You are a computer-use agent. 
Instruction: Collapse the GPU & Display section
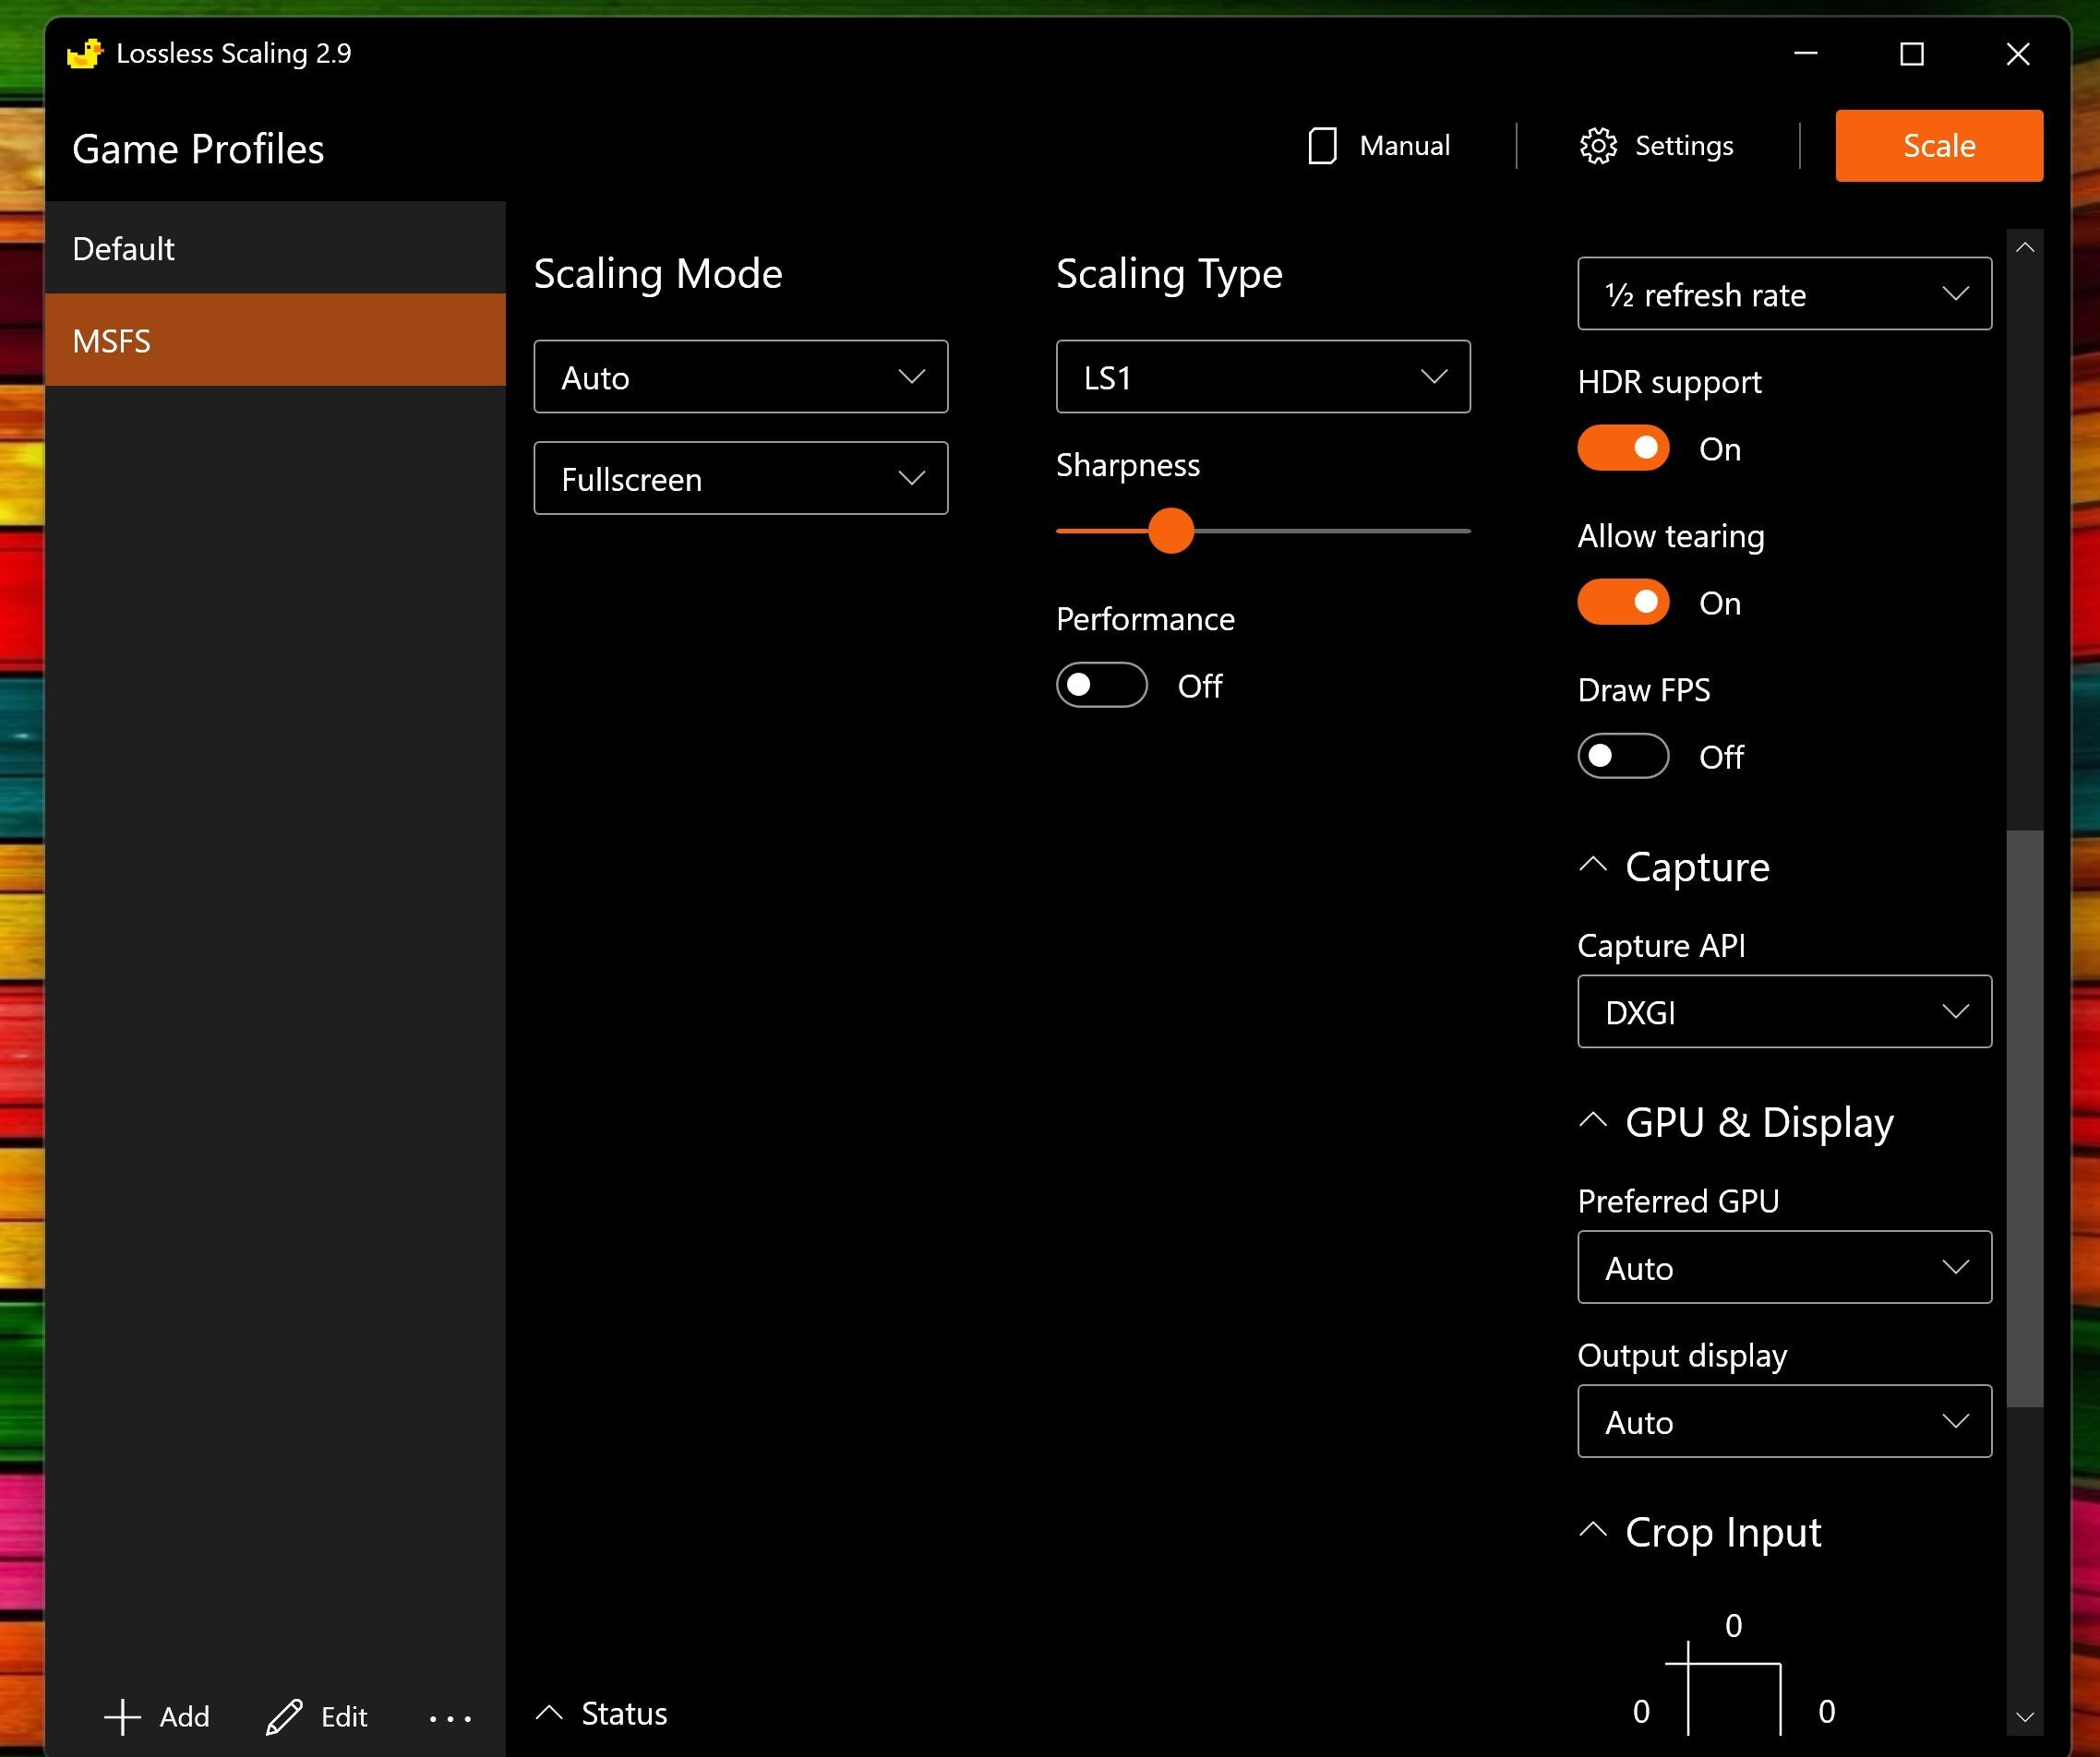tap(1593, 1121)
